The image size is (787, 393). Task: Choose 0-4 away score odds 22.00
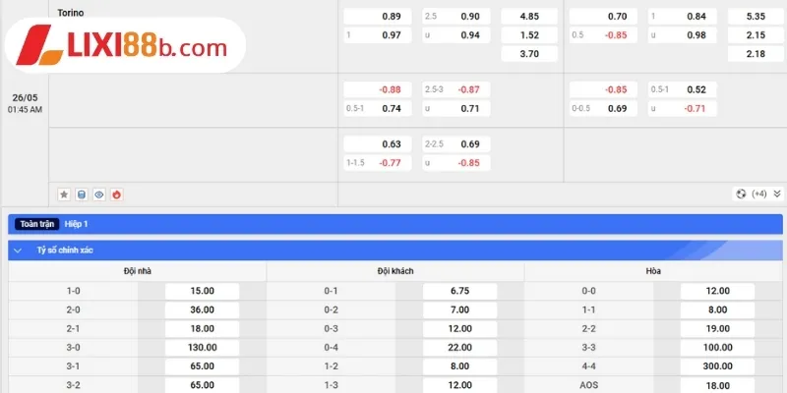click(460, 348)
